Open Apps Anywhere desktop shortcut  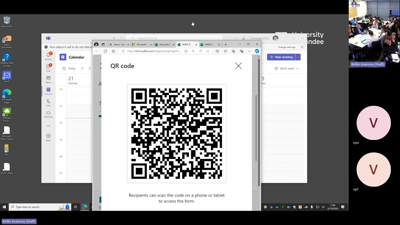pos(7,42)
